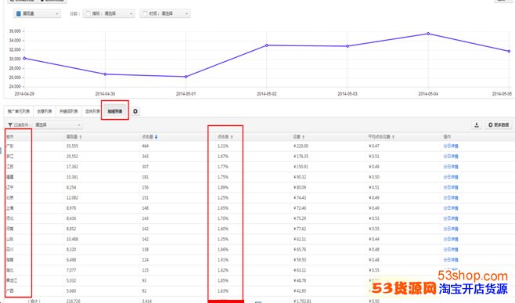
Task: Click clicks value 464 in 广东 row
Action: coord(145,146)
